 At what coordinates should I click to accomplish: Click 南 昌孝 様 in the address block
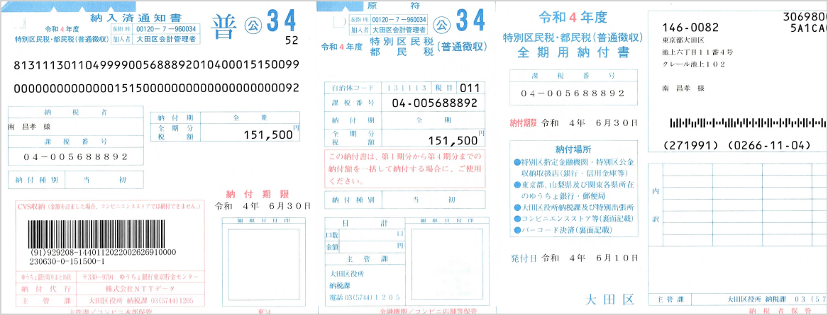(x=683, y=88)
